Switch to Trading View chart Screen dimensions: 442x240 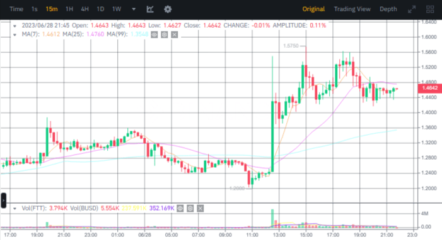pos(352,9)
